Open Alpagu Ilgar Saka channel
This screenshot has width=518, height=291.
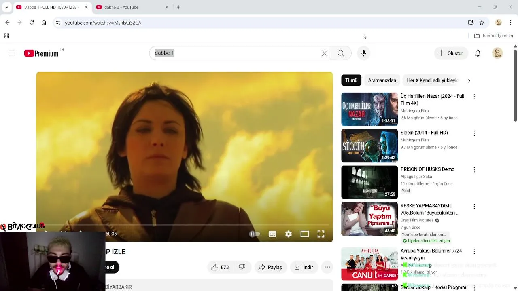[x=416, y=177]
